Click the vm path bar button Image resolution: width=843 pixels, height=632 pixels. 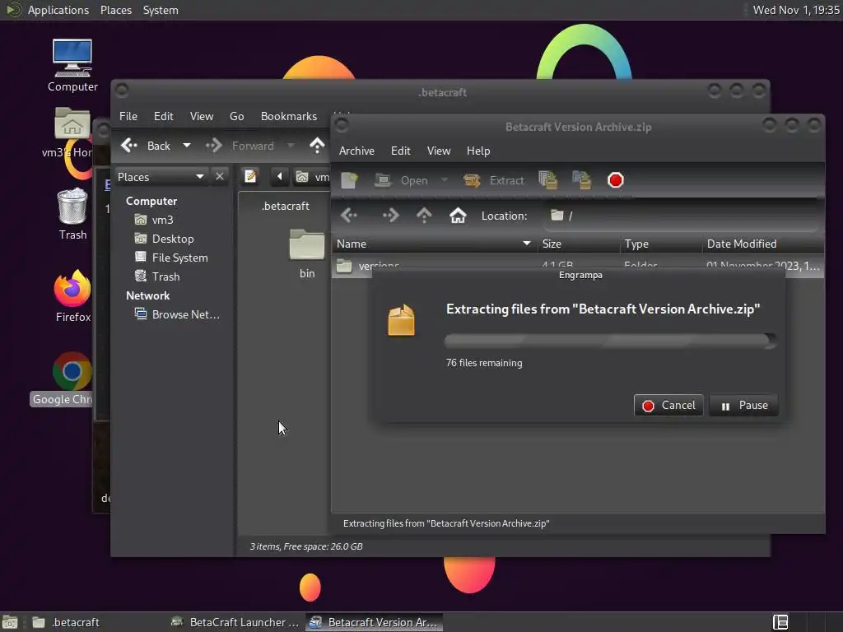click(312, 177)
